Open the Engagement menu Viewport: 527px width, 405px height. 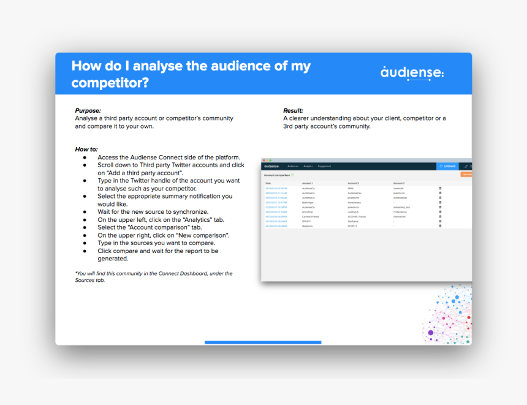click(324, 167)
